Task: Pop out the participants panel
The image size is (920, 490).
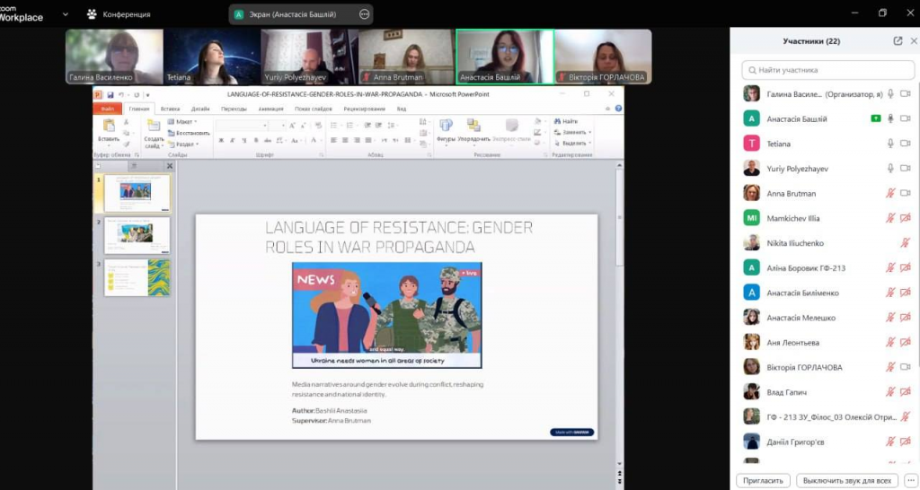Action: click(898, 41)
